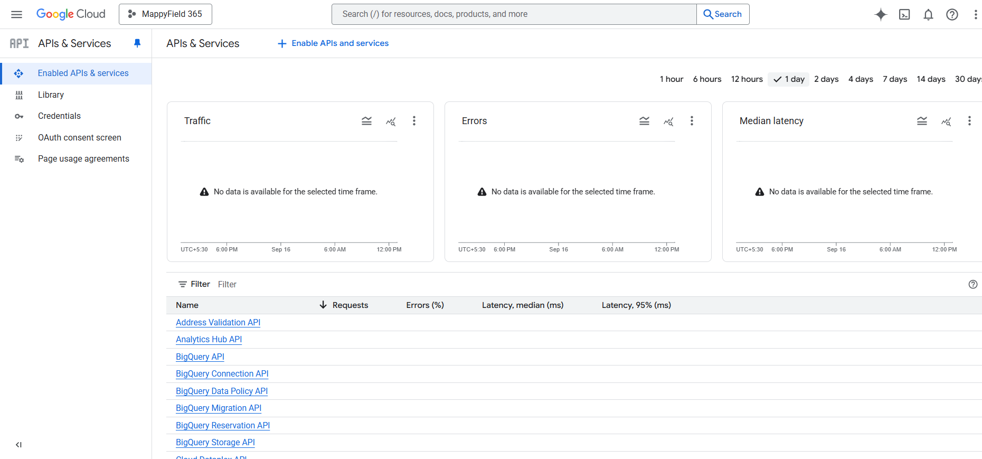Toggle legend on the Errors chart
The height and width of the screenshot is (459, 982).
pos(644,121)
